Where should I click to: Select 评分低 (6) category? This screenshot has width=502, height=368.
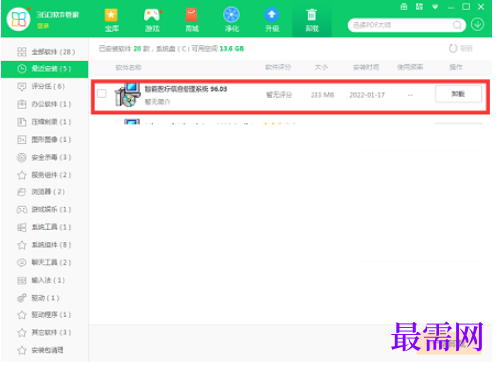pyautogui.click(x=45, y=86)
